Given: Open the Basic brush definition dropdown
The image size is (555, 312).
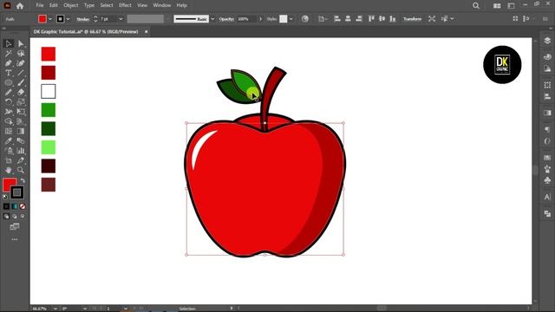Looking at the screenshot, I should [212, 19].
